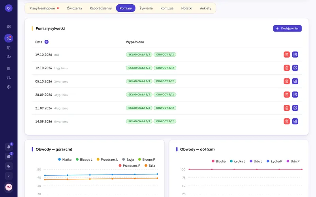Edit the 28.09.2026 measurement
This screenshot has width=316, height=197.
tap(295, 95)
